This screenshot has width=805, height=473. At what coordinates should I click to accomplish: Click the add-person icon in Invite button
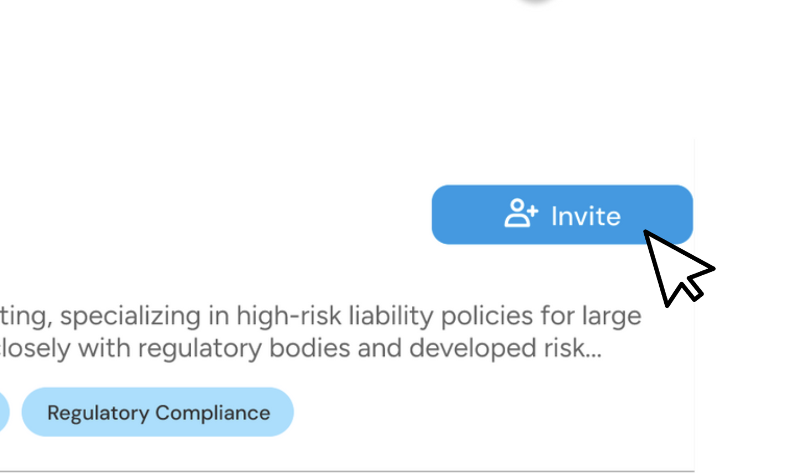(521, 213)
